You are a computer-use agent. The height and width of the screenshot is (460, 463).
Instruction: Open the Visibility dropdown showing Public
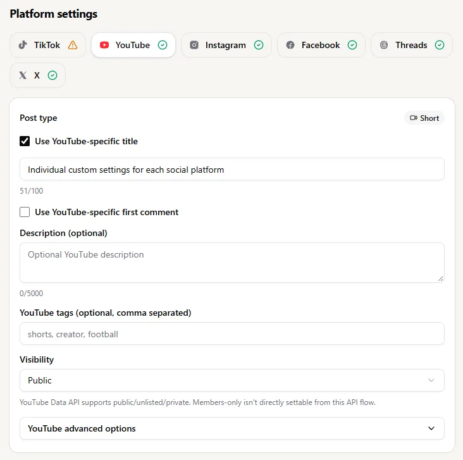(x=231, y=380)
